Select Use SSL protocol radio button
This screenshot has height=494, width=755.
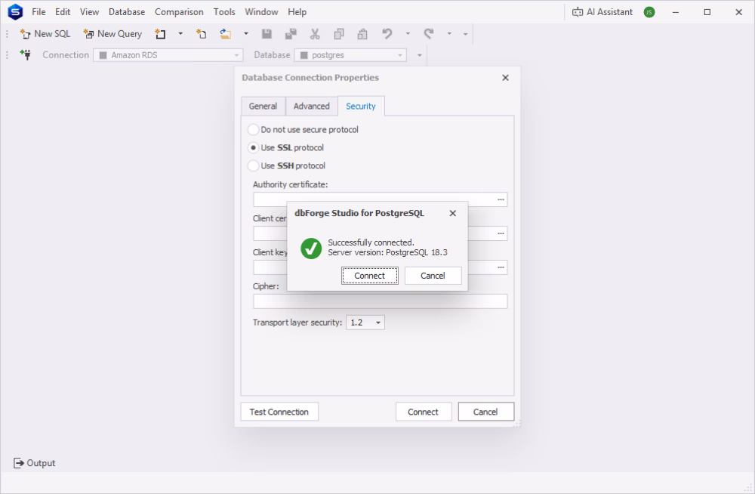point(253,147)
